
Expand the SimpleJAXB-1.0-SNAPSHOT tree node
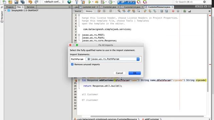(5, 10)
